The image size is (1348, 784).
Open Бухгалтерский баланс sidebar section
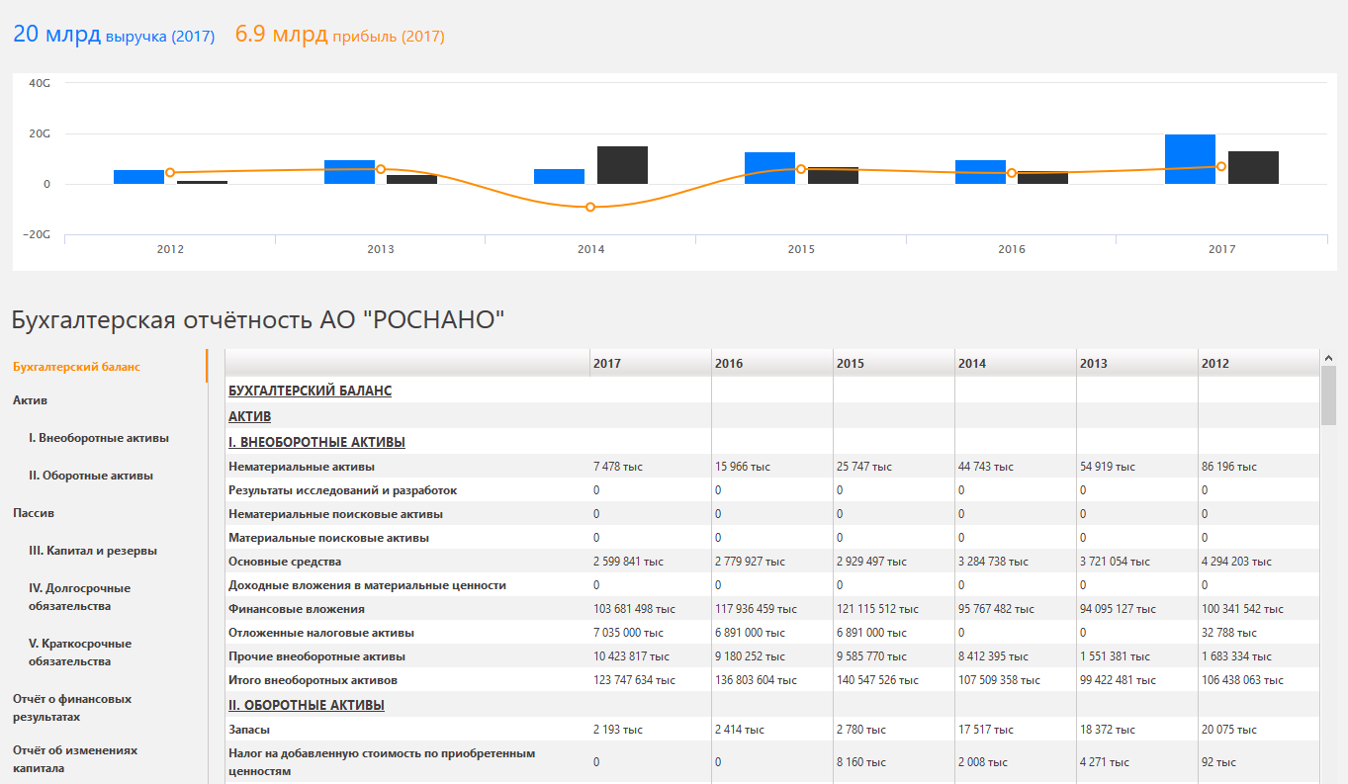click(x=76, y=367)
